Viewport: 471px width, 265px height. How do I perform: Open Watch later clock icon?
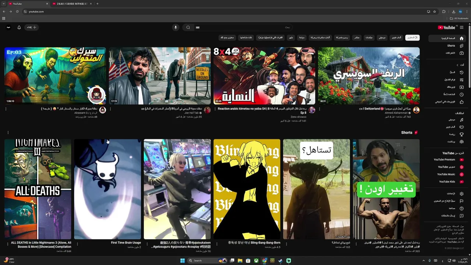click(461, 94)
